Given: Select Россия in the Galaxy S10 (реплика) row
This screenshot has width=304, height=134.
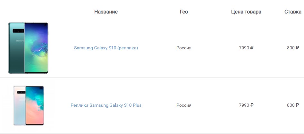Looking at the screenshot, I should pyautogui.click(x=184, y=48).
